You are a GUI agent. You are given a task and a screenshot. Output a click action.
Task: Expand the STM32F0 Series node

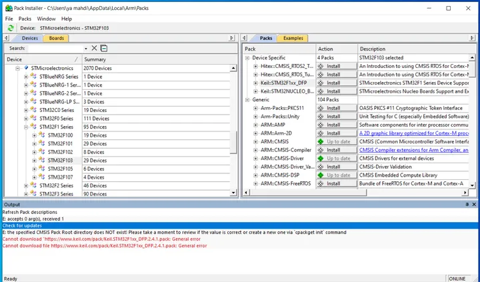[26, 119]
